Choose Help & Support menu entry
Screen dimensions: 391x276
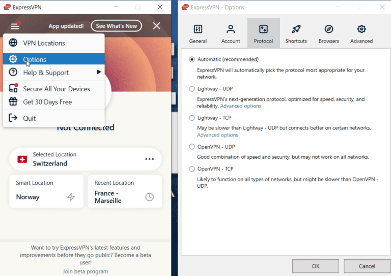[x=54, y=73]
